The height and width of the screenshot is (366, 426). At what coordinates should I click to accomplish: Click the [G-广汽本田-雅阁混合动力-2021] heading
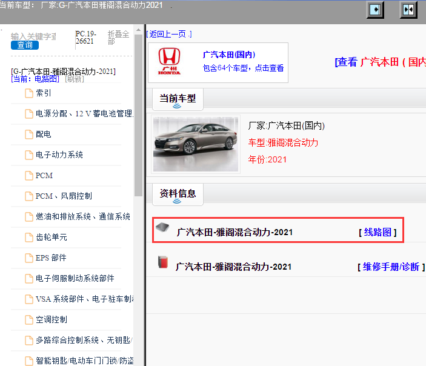63,72
